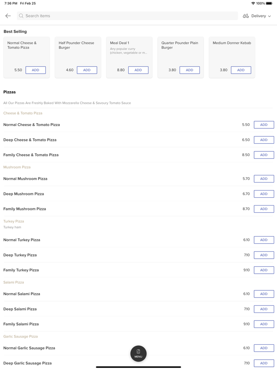Image resolution: width=277 pixels, height=370 pixels.
Task: Add Deep Salami Pizza to order
Action: tap(264, 309)
